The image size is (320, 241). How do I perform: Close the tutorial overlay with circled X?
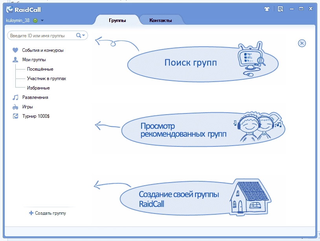(302, 43)
